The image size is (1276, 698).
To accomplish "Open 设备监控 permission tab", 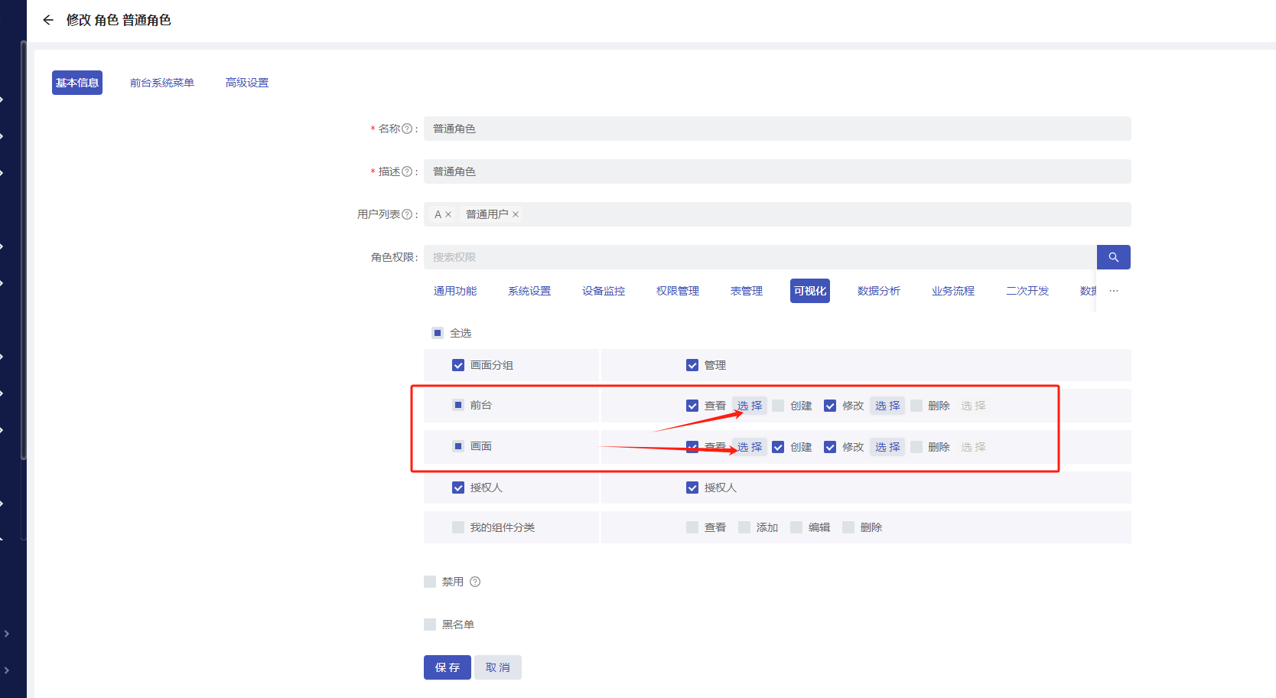I will tap(604, 291).
